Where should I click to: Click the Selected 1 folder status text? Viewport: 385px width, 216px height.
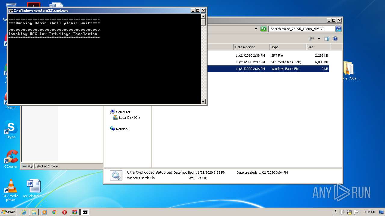click(x=47, y=166)
